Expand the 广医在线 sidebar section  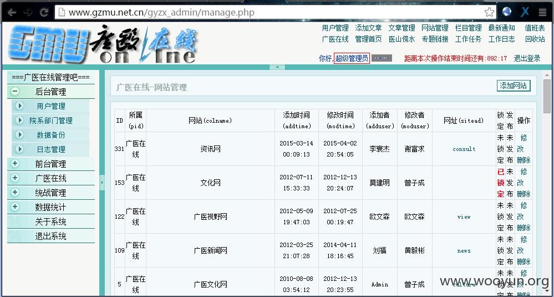coord(15,178)
